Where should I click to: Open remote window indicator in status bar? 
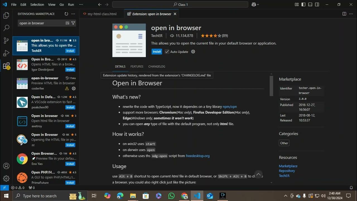tap(4, 188)
